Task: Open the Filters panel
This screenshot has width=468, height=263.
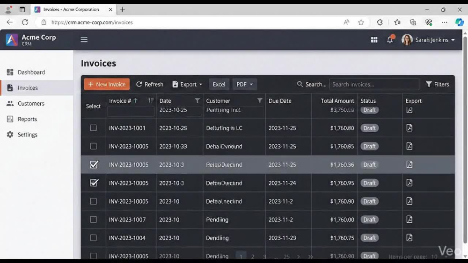Action: pos(437,84)
